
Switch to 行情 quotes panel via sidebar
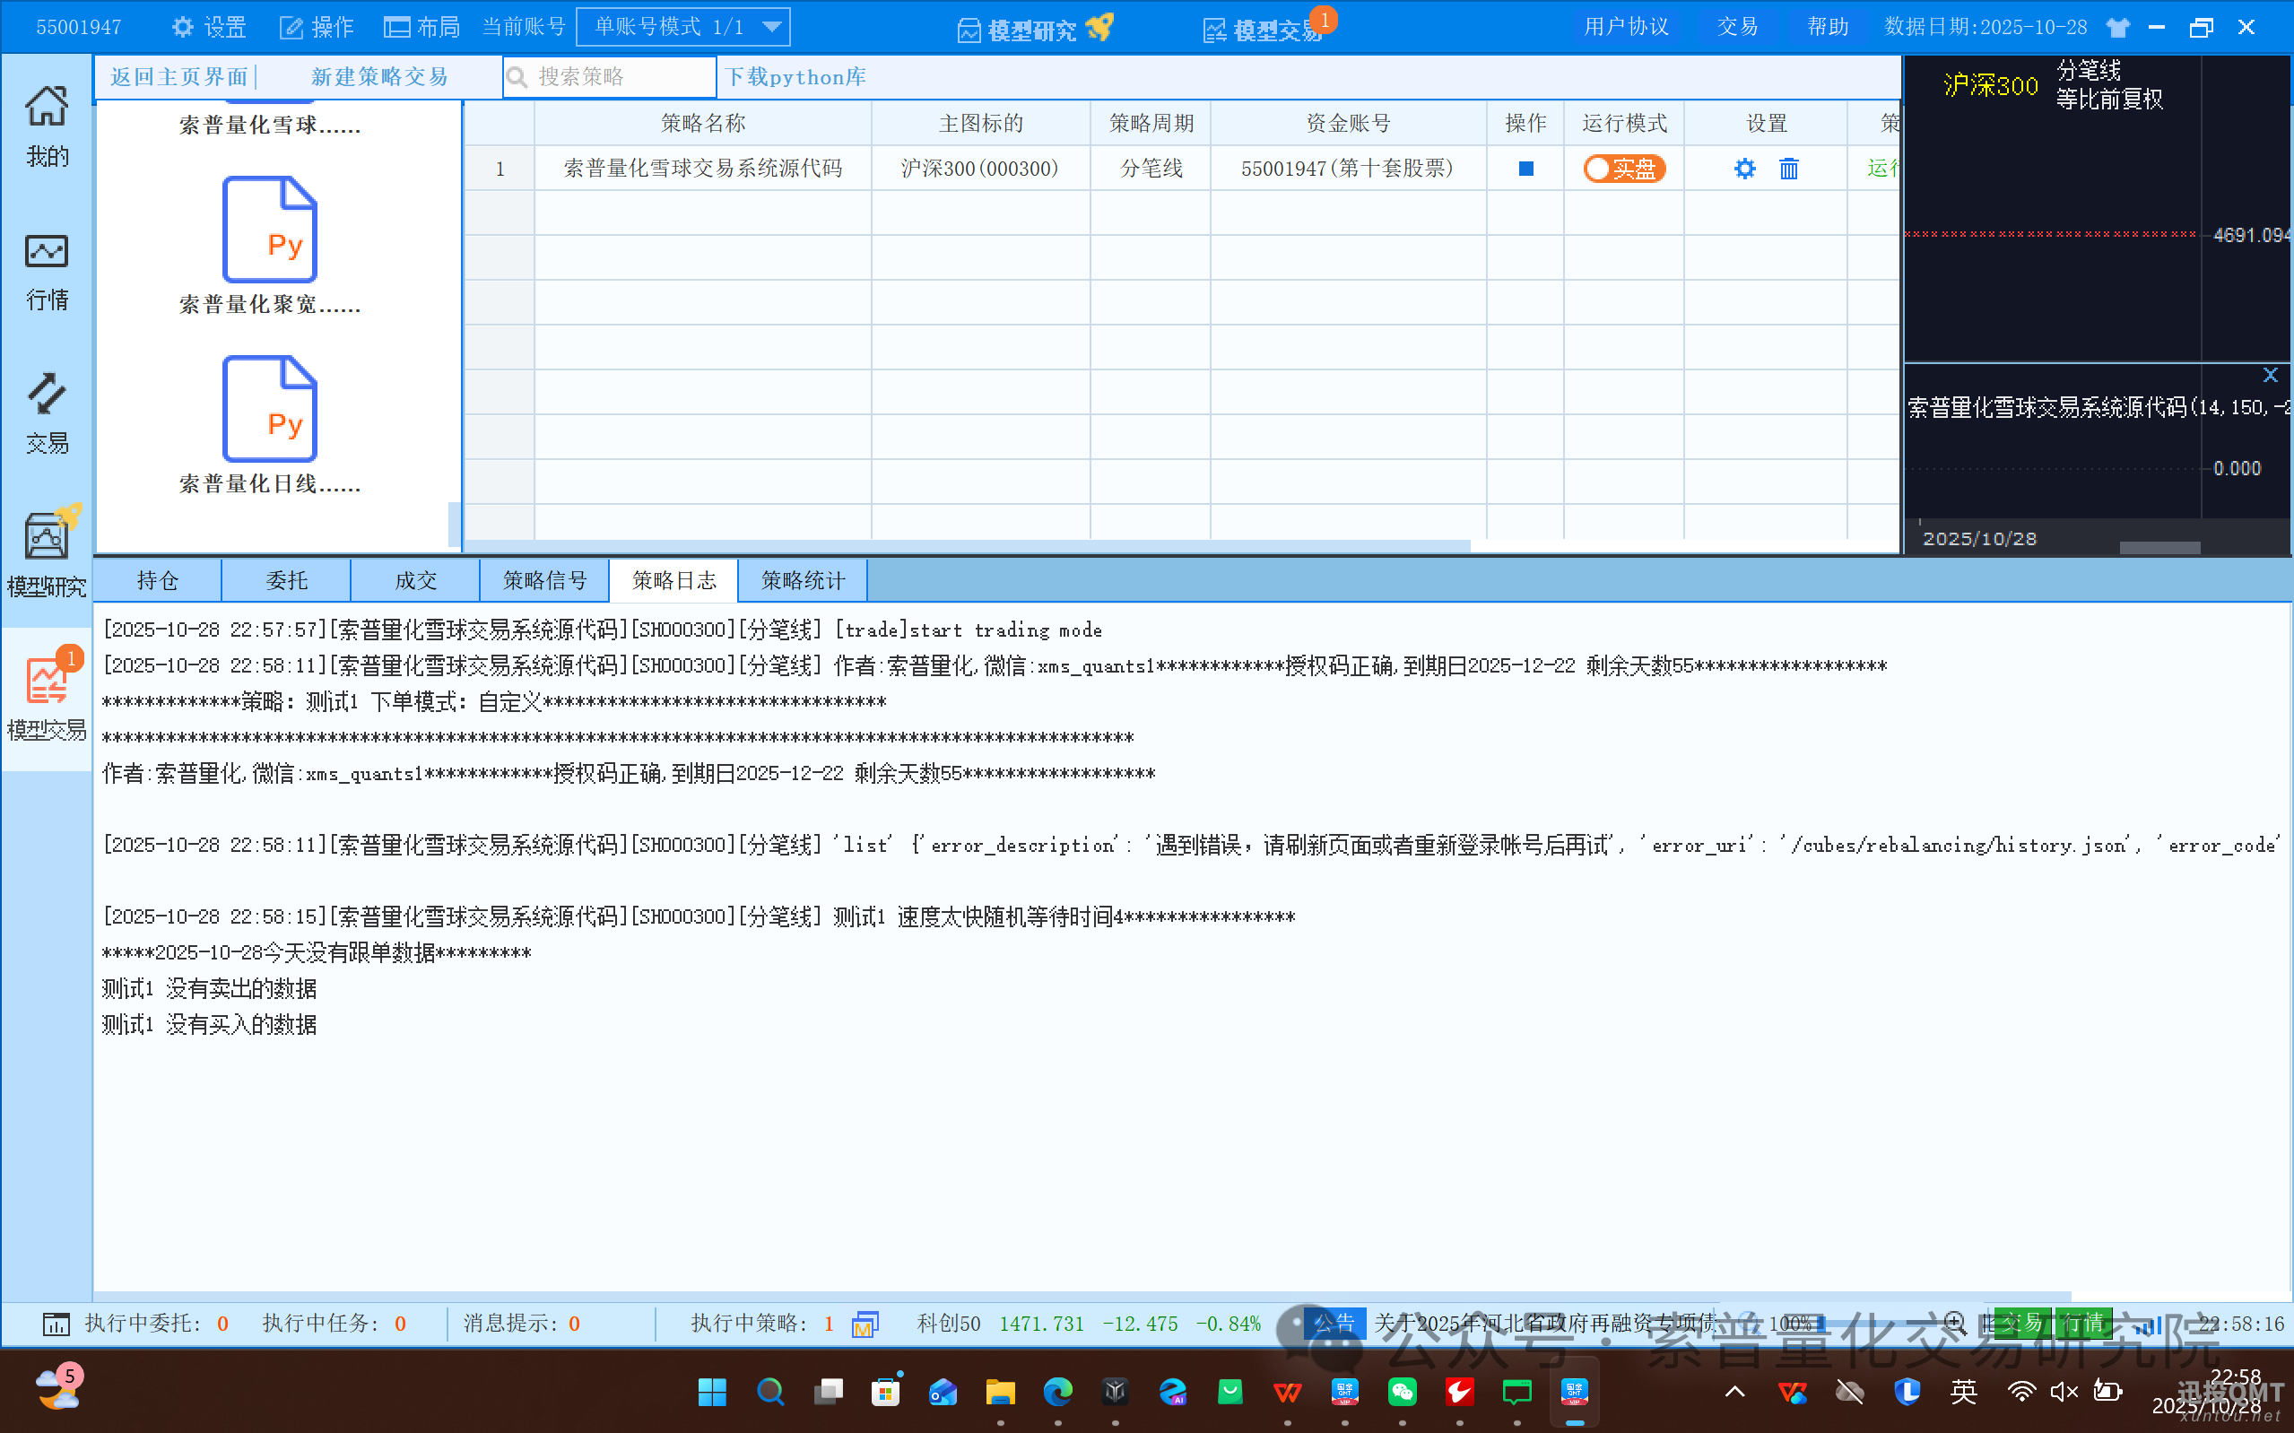point(46,270)
